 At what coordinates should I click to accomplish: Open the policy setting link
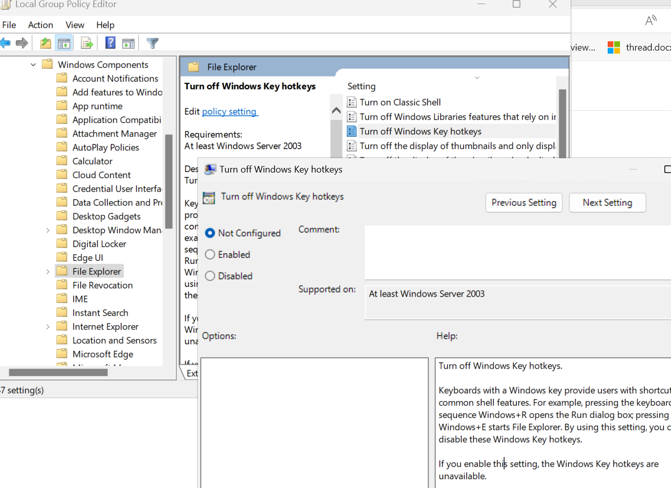[x=230, y=111]
